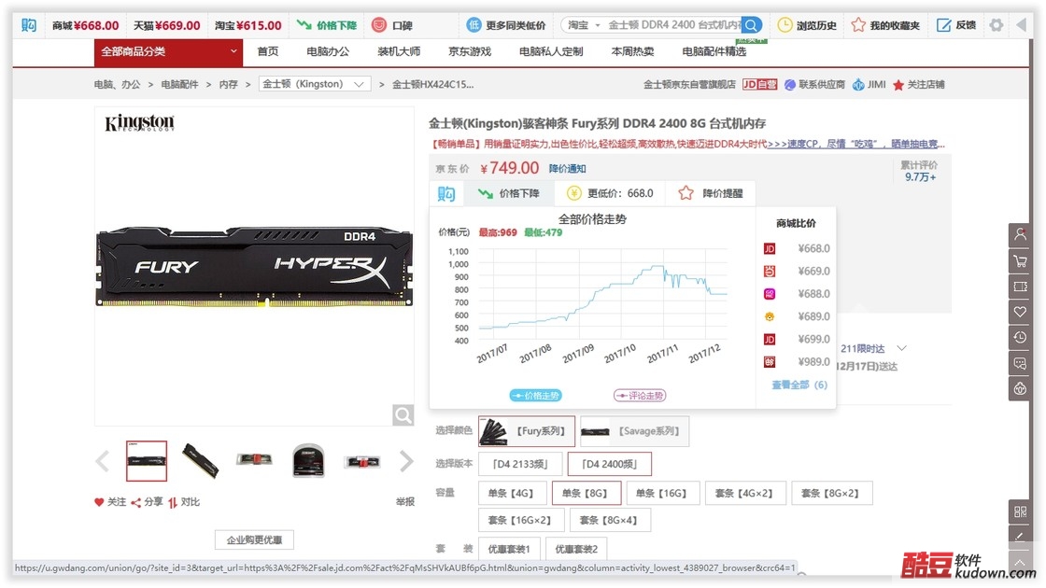Screen dimensions: 1046x588
Task: Choose the 「D4 2400频」 version
Action: pos(609,464)
